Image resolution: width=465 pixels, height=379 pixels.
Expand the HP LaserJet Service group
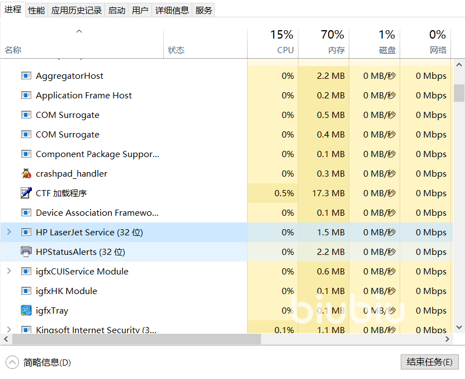tap(9, 233)
